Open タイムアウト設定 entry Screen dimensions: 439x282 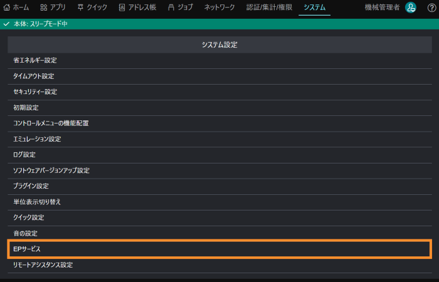(34, 76)
